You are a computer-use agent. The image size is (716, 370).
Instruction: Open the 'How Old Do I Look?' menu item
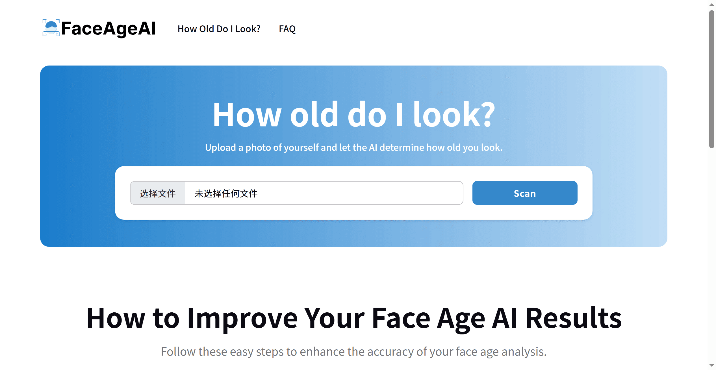point(219,29)
